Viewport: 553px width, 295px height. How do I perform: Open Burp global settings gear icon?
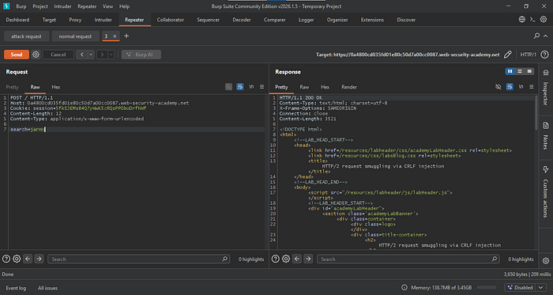(544, 20)
